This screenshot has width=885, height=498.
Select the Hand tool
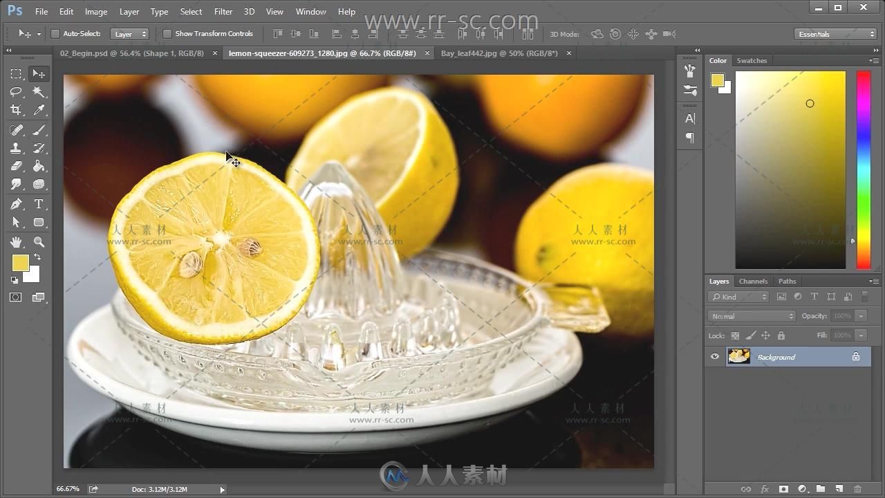pyautogui.click(x=16, y=241)
